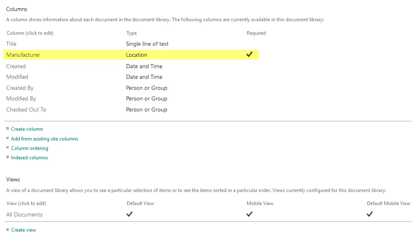Edit the All Documents view
This screenshot has height=241, width=412.
point(24,214)
